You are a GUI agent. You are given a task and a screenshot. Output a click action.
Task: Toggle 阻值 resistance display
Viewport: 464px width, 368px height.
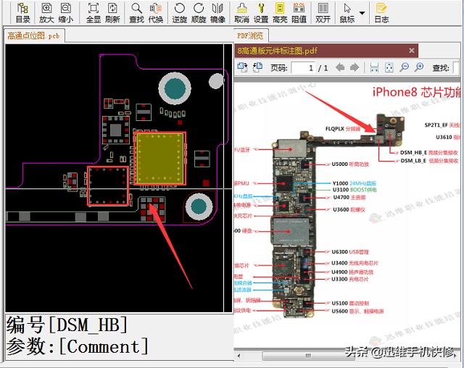point(299,12)
